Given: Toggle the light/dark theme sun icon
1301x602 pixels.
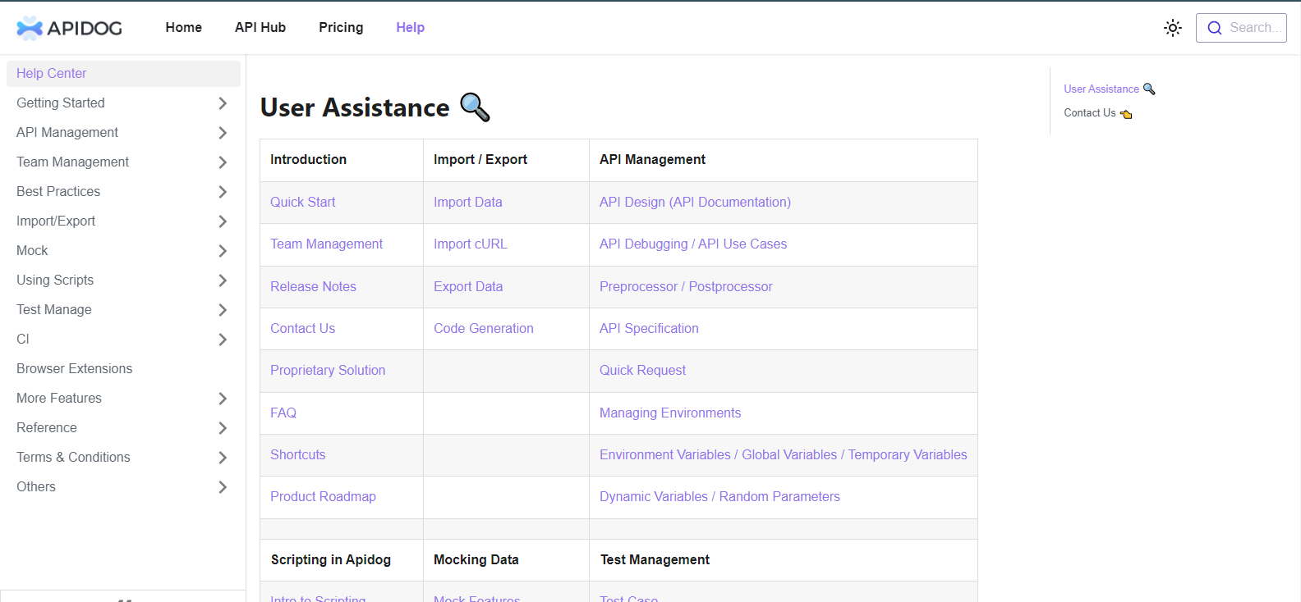Looking at the screenshot, I should (x=1173, y=28).
